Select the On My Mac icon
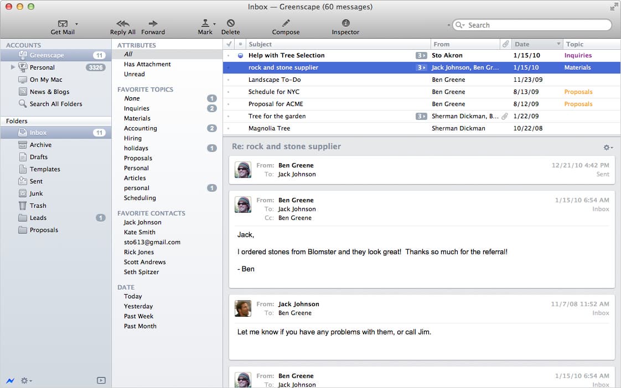The height and width of the screenshot is (388, 621). [23, 80]
